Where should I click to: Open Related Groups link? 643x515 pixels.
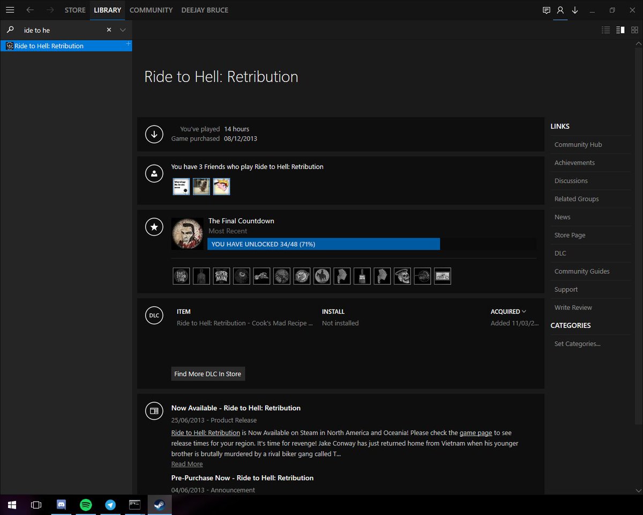pos(577,199)
